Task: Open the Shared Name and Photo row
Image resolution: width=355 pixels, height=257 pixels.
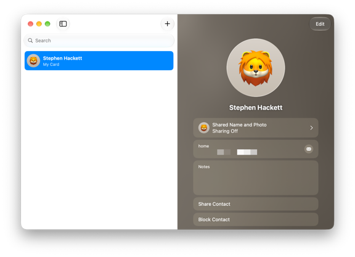Action: coord(256,128)
